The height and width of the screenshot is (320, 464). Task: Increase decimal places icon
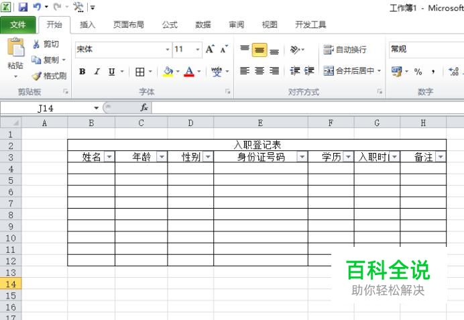pyautogui.click(x=453, y=72)
